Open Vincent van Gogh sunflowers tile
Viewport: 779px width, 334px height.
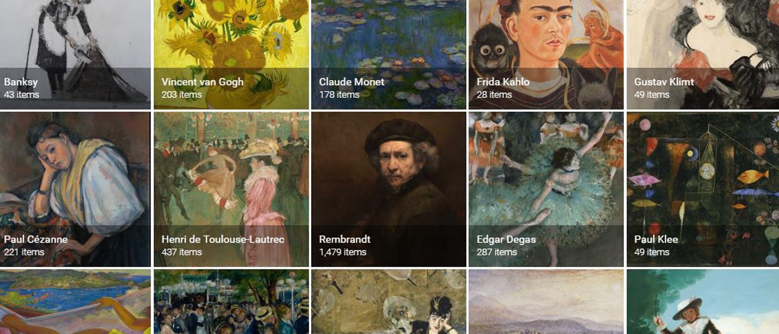point(231,54)
